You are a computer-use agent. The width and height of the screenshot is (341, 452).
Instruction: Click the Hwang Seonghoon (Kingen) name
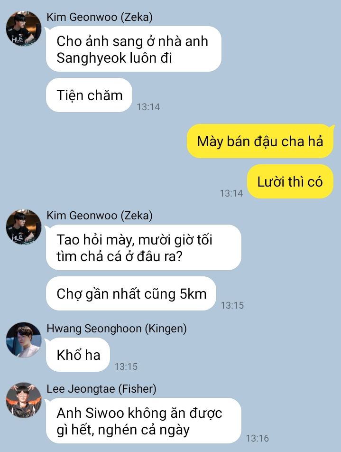pos(117,329)
